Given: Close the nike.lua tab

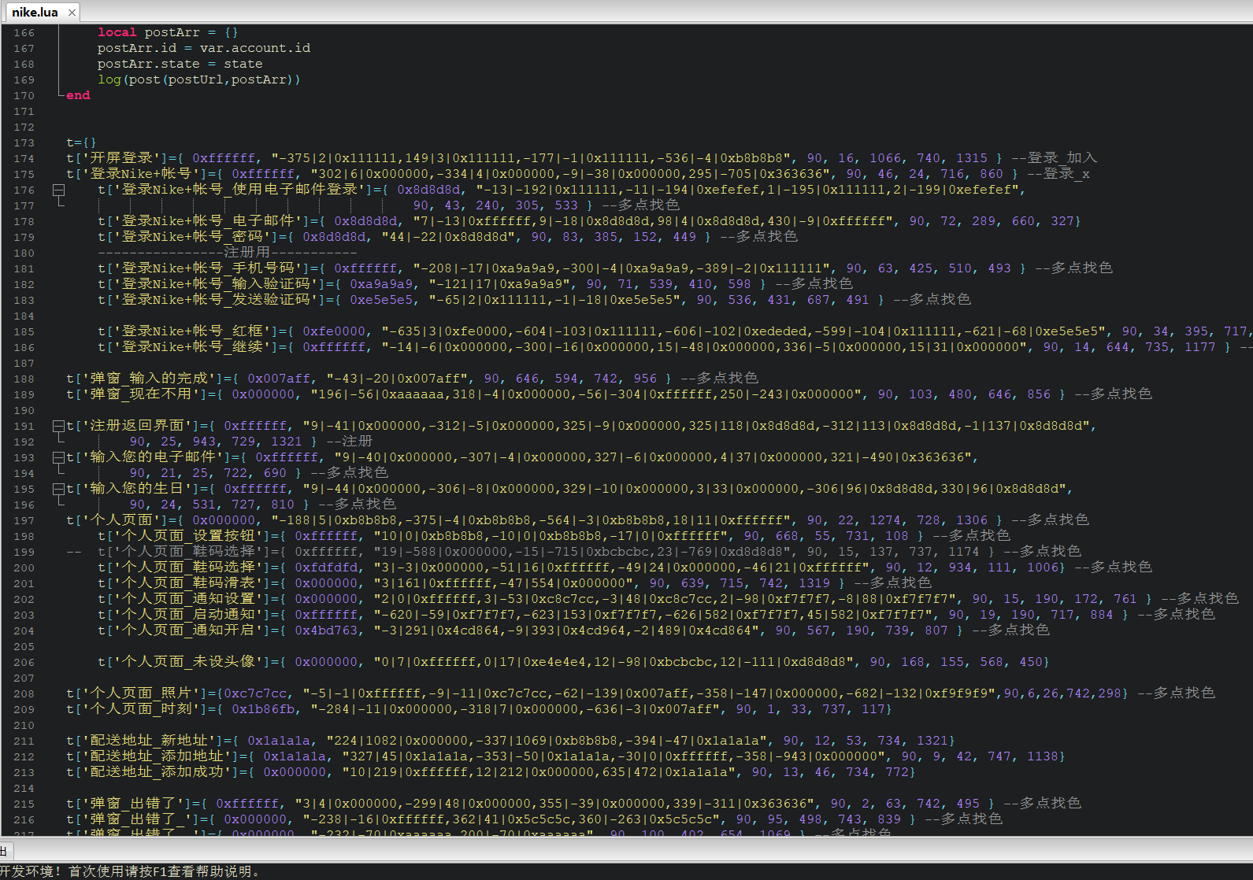Looking at the screenshot, I should (72, 12).
